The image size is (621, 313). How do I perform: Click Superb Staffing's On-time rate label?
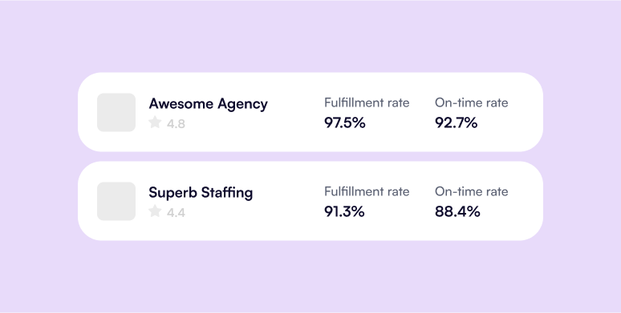[x=471, y=191]
